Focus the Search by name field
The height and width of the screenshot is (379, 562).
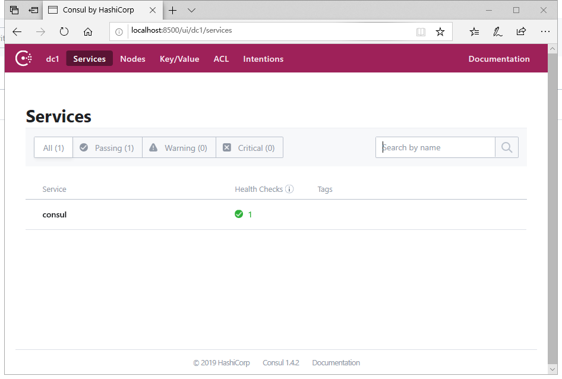(x=435, y=147)
